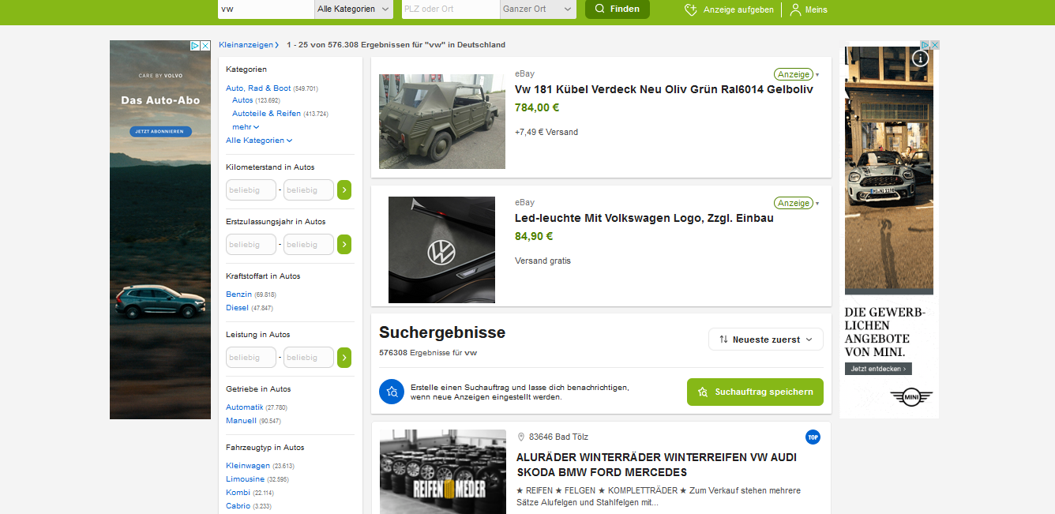Filter by Manuell transmission
The image size is (1055, 514).
pos(241,420)
